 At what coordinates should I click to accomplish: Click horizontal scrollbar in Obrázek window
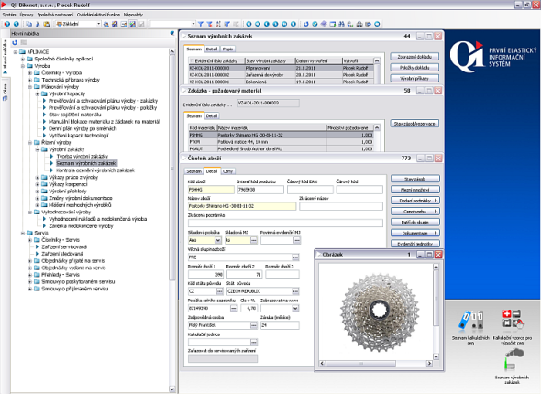376,364
